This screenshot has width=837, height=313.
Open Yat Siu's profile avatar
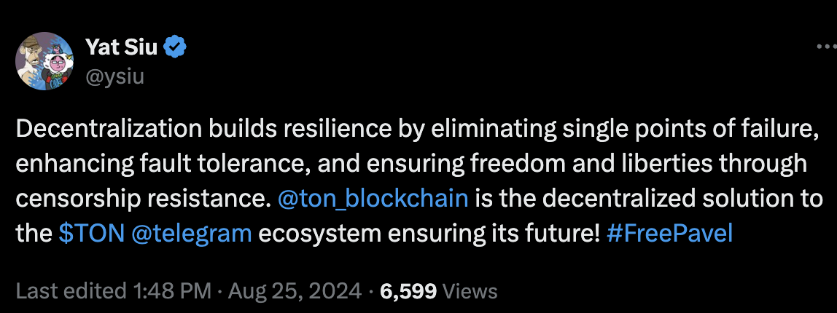(44, 61)
